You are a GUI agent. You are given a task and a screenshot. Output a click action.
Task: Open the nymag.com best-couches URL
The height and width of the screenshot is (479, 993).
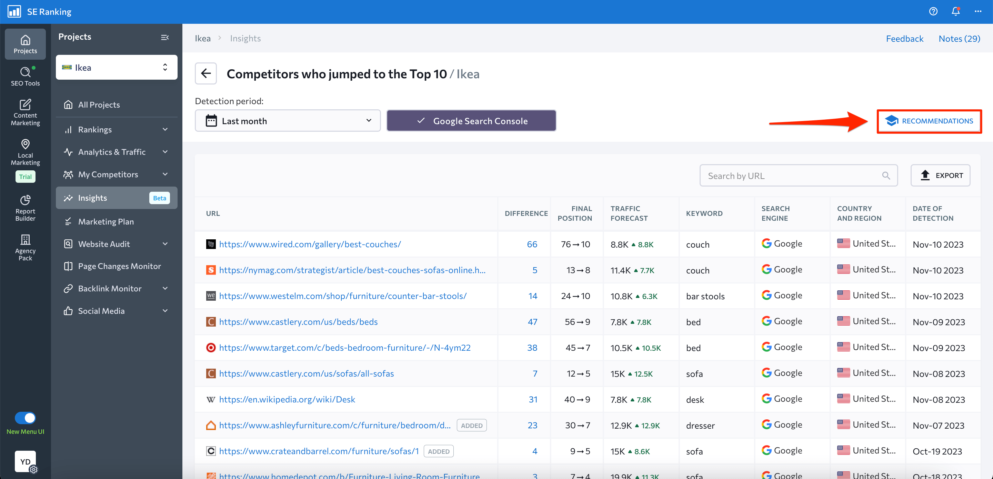click(x=352, y=270)
